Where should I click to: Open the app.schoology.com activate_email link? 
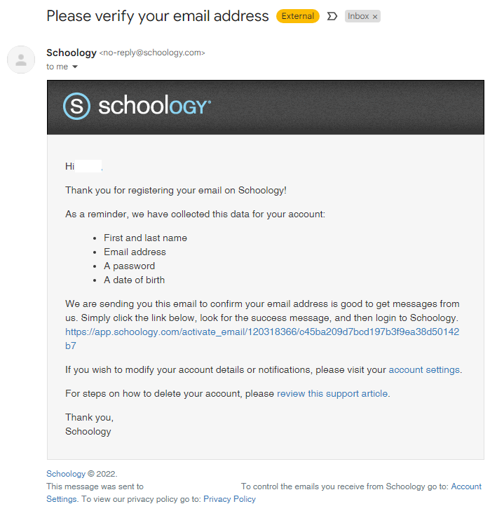262,339
